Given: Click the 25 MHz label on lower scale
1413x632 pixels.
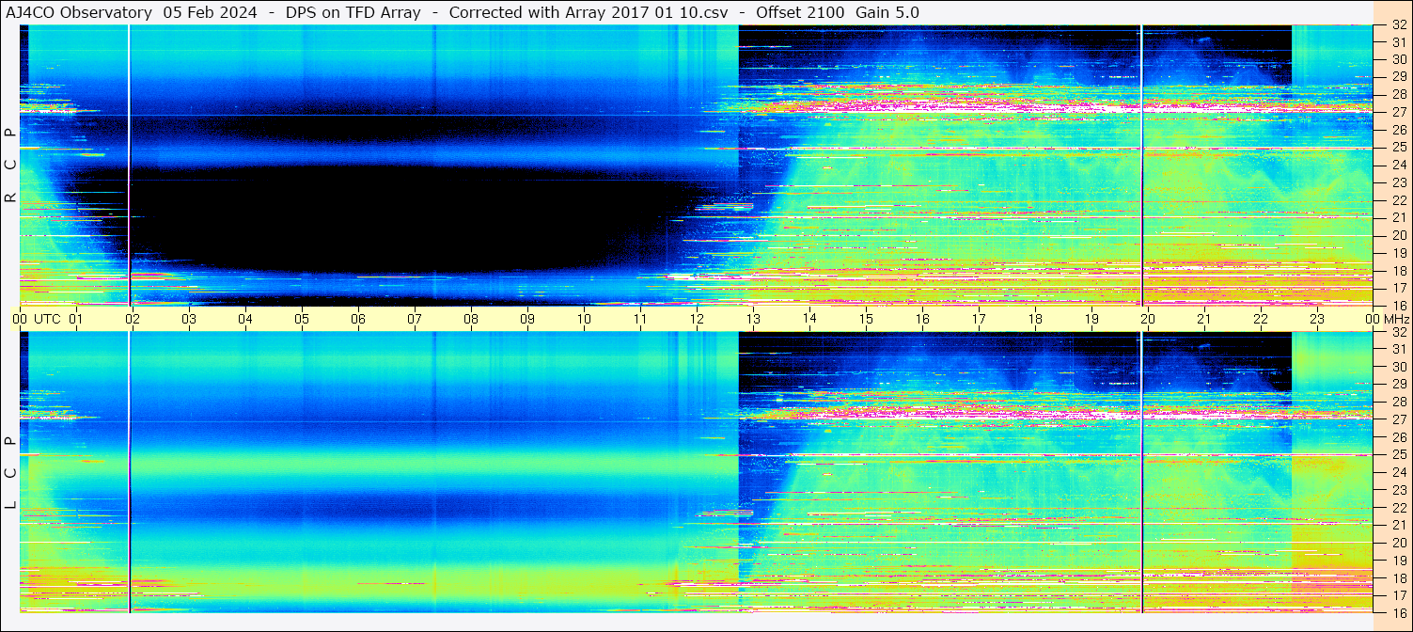Looking at the screenshot, I should click(x=1399, y=455).
